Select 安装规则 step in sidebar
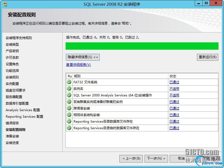This screenshot has height=168, width=224. [12, 77]
